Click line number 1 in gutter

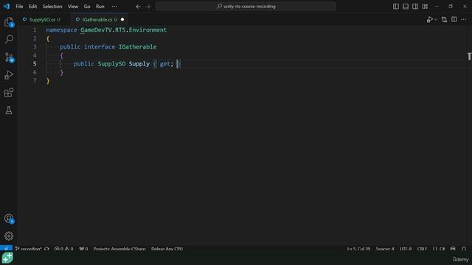click(x=35, y=29)
